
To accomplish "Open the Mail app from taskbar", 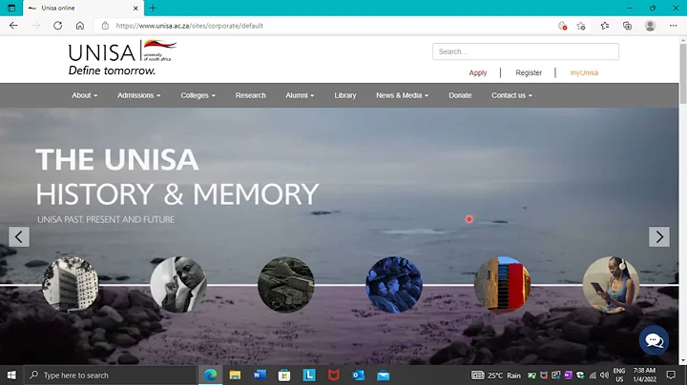I will point(383,375).
